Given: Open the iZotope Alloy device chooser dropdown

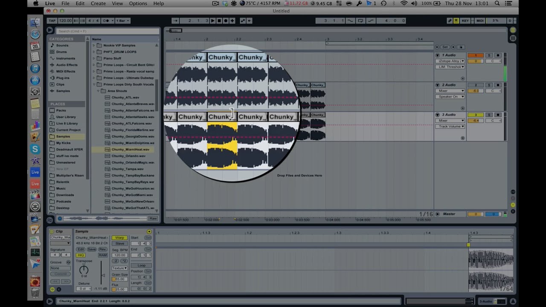Looking at the screenshot, I should pyautogui.click(x=451, y=61).
